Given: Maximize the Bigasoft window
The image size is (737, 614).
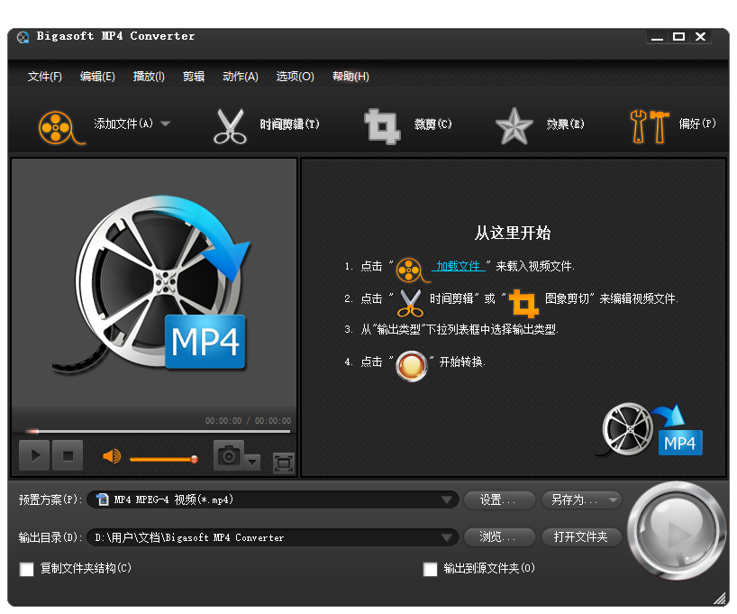Looking at the screenshot, I should click(x=678, y=37).
